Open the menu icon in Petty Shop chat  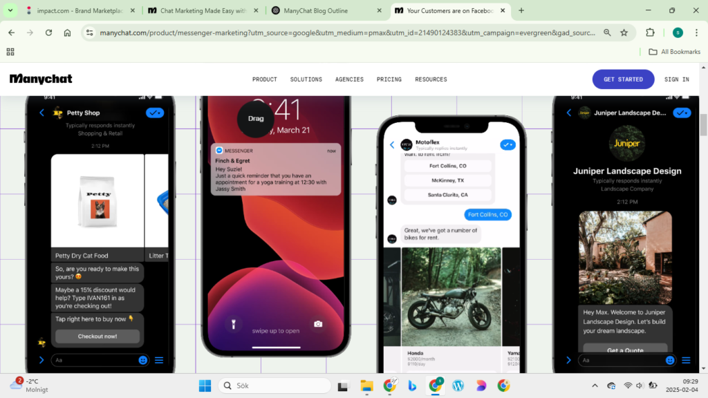[159, 360]
